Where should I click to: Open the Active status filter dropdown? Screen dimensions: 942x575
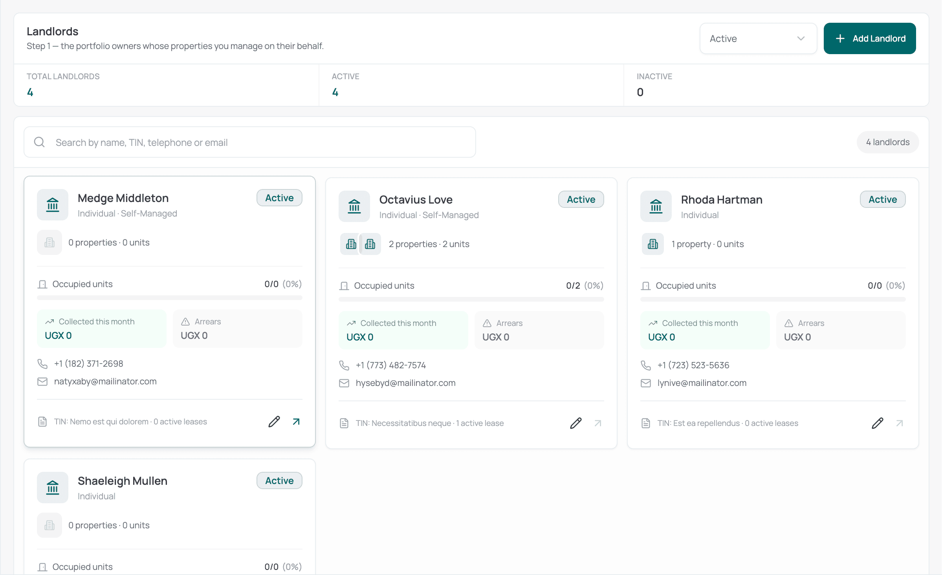[758, 38]
